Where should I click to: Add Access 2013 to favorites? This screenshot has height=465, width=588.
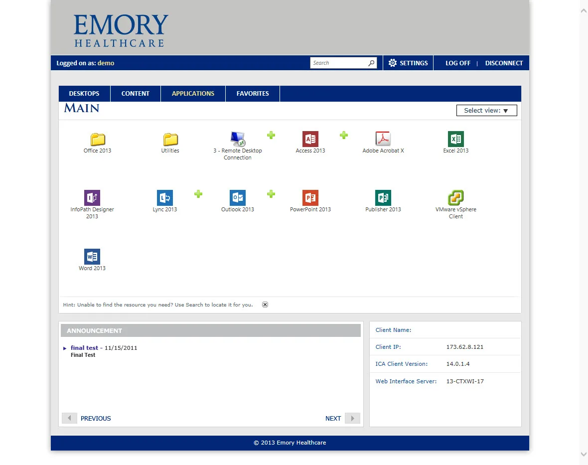click(x=344, y=136)
